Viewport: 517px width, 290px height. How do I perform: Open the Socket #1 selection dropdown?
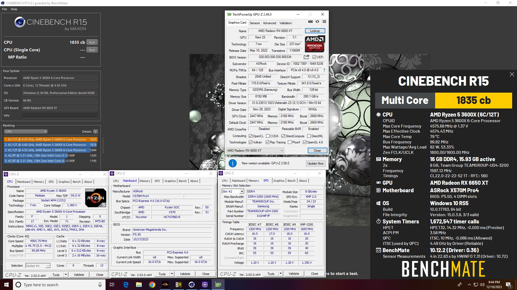[38, 266]
